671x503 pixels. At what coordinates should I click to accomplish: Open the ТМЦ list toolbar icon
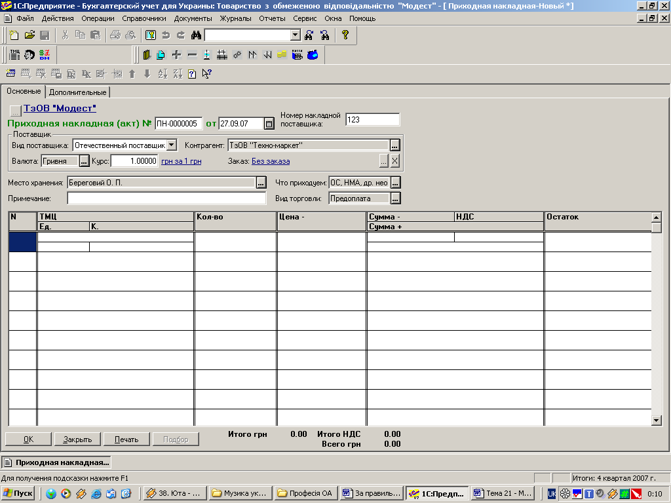coord(14,55)
